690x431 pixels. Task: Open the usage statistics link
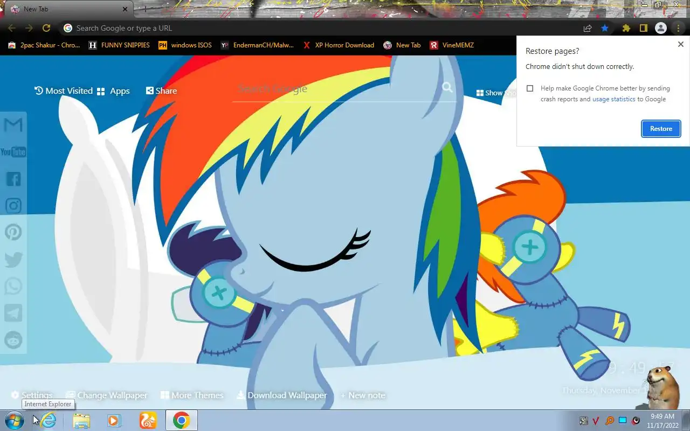[x=613, y=99]
